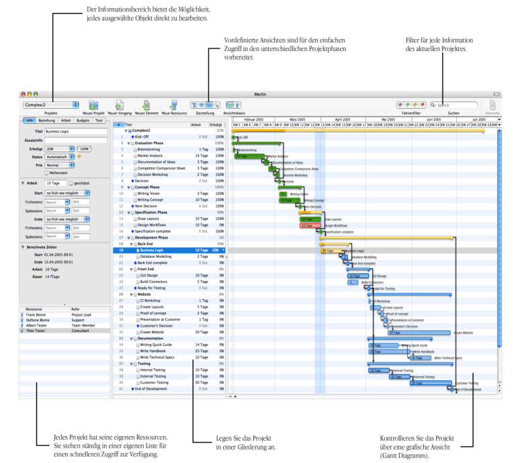
Task: Open the Prio Normal dropdown
Action: 60,165
